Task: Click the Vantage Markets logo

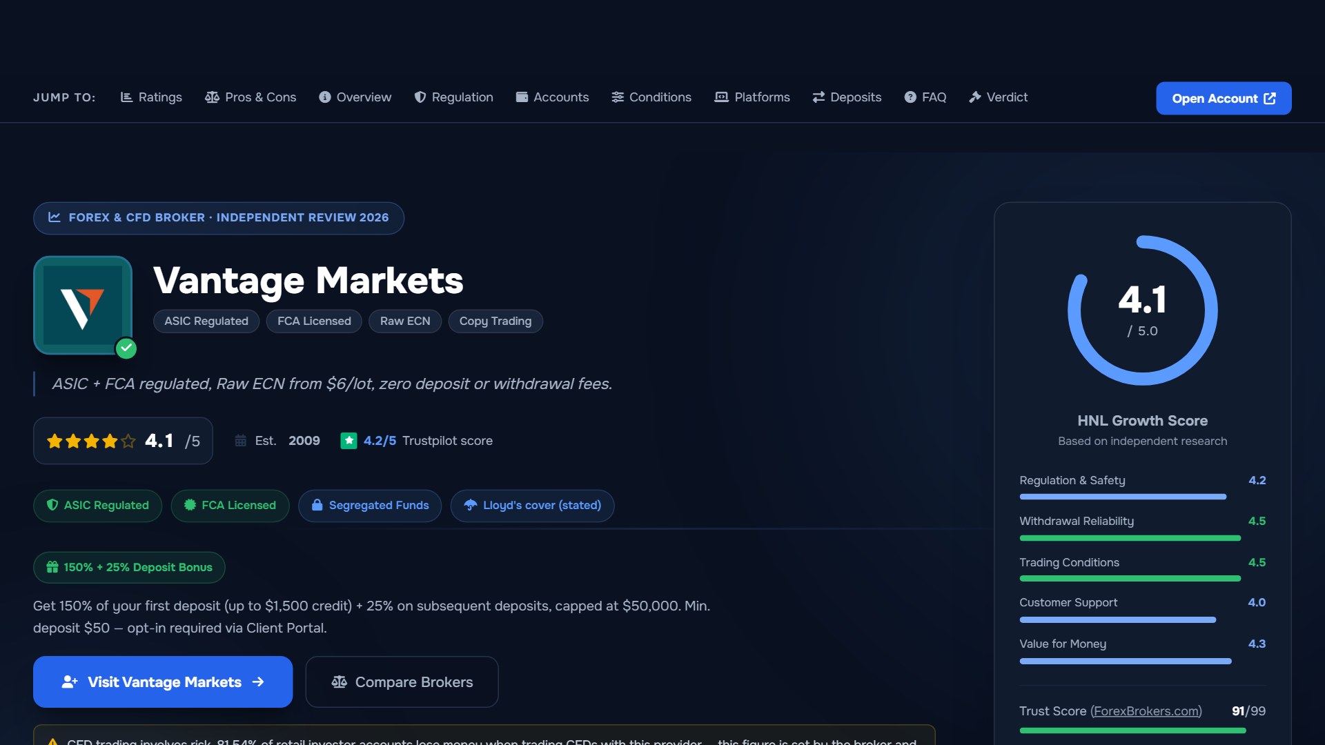Action: point(83,305)
